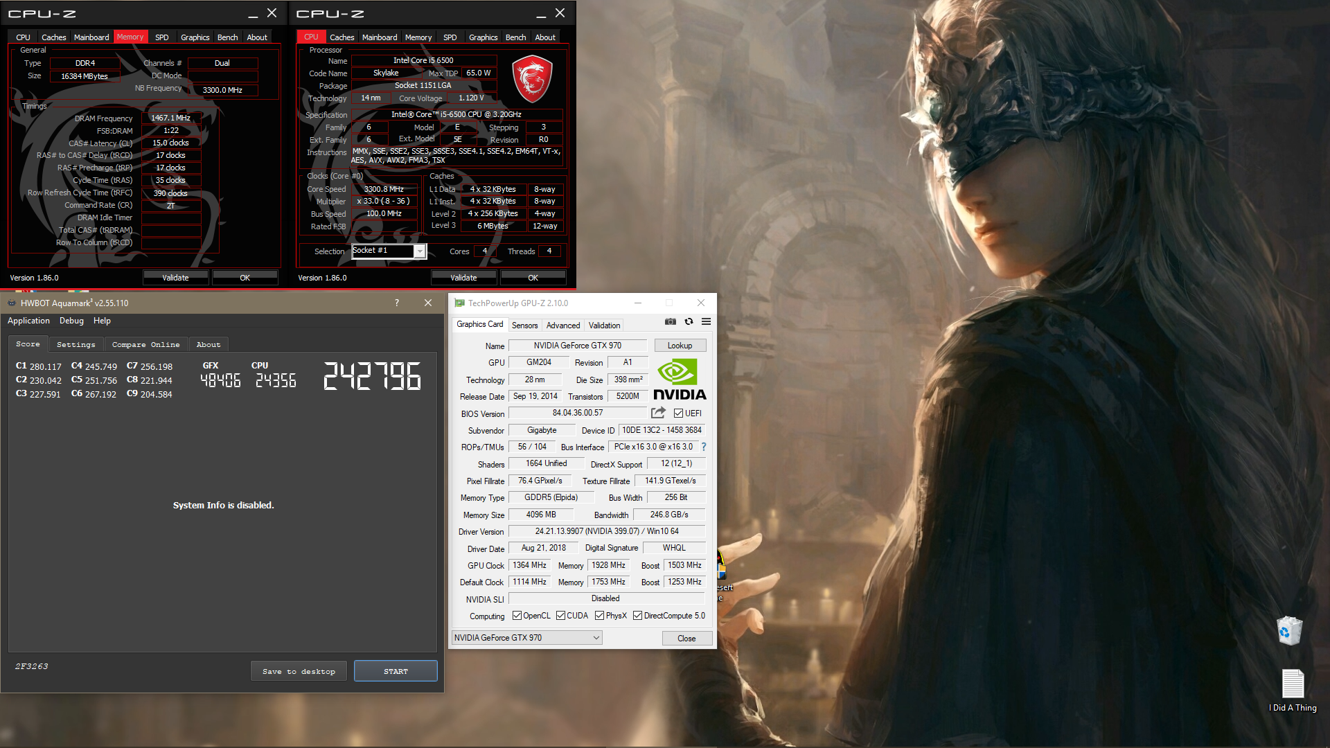The width and height of the screenshot is (1330, 748).
Task: Switch to About tab in right CPU-Z
Action: 544,37
